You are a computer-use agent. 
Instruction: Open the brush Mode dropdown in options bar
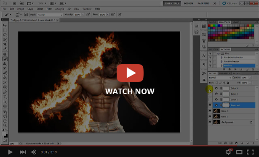click(50, 15)
